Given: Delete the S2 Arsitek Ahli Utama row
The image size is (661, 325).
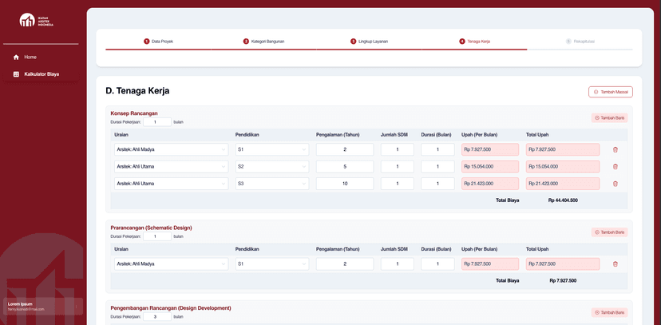Looking at the screenshot, I should tap(615, 166).
